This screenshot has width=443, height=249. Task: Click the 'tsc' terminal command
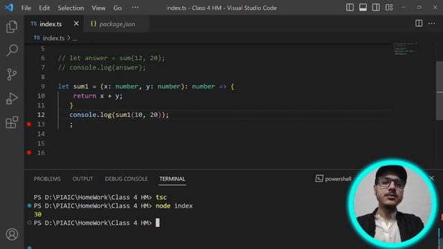[x=161, y=197]
